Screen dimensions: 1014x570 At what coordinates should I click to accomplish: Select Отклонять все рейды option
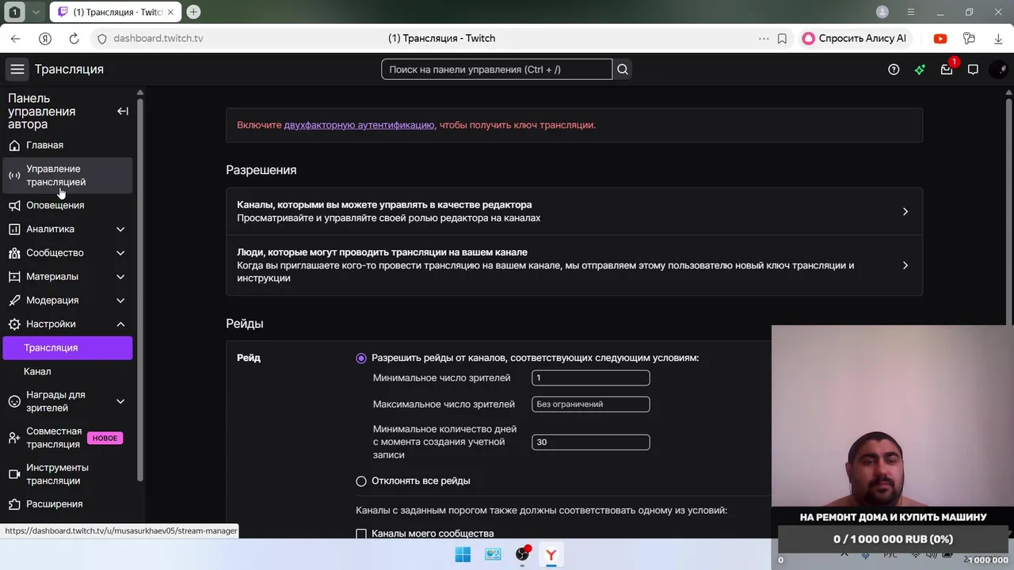pos(361,481)
